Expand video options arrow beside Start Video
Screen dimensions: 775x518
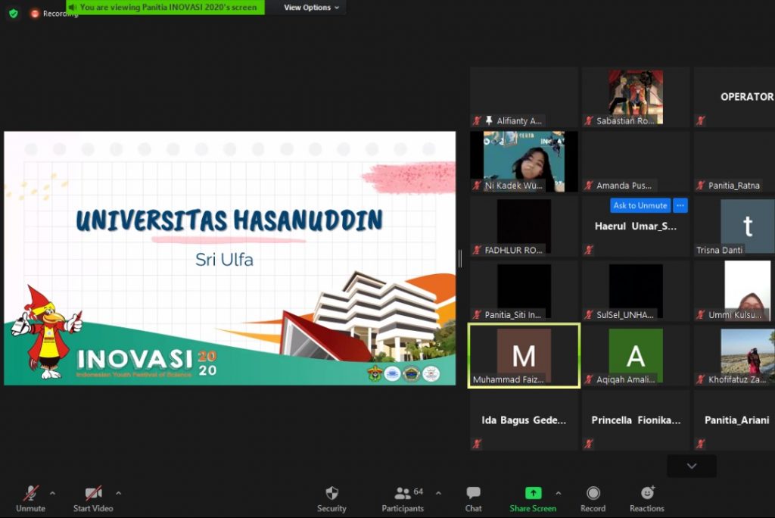pyautogui.click(x=118, y=493)
